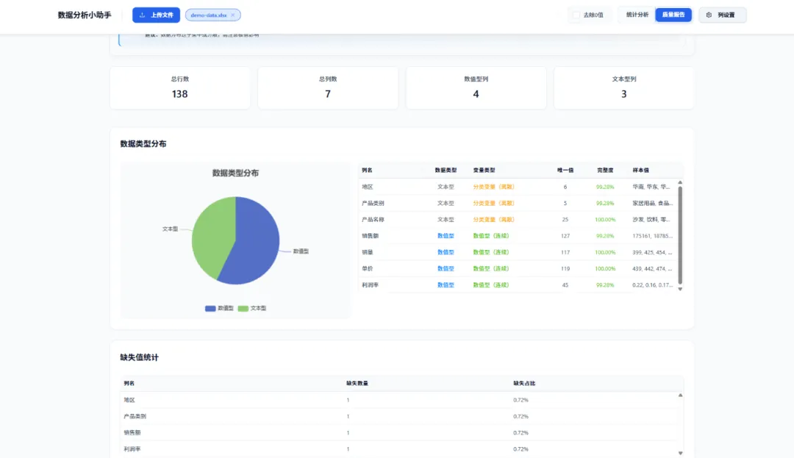Click the type table's scroll up arrow
794x458 pixels.
coord(680,182)
